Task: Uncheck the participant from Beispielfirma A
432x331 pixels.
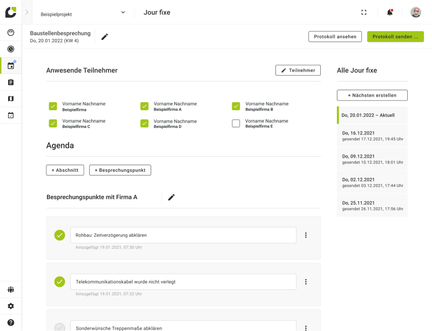Action: click(144, 106)
